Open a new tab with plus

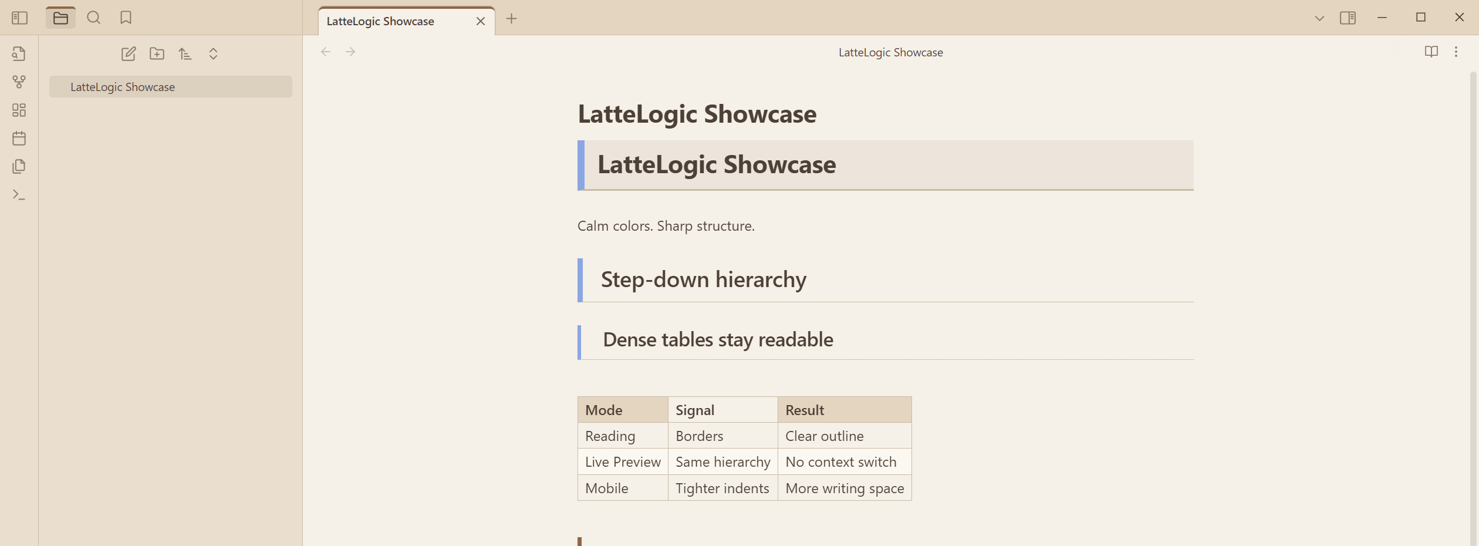click(511, 19)
